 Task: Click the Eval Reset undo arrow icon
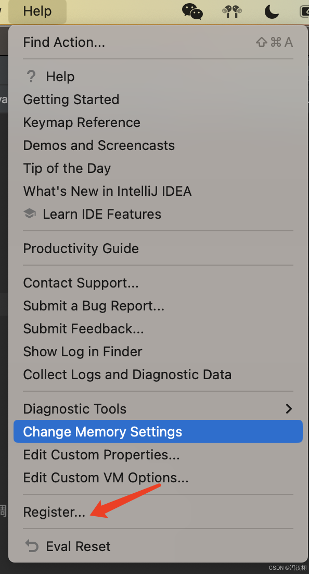[31, 546]
